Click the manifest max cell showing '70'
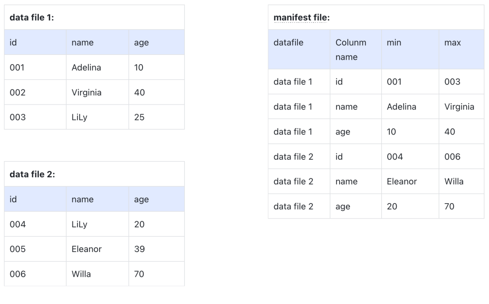489x304 pixels. 449,206
